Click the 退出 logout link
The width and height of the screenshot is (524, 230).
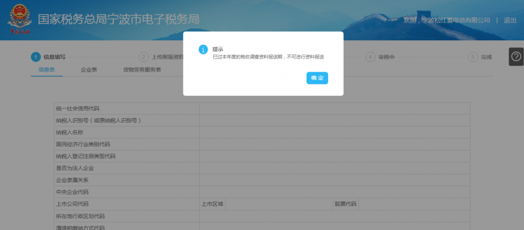click(x=510, y=20)
